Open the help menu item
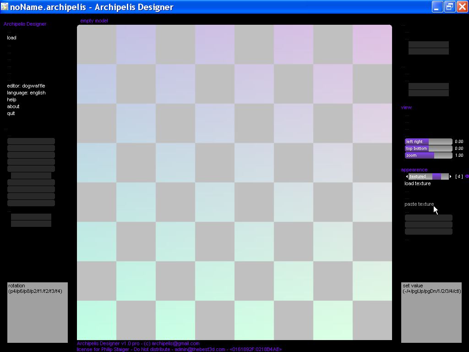Screen dimensions: 469x352 11,99
